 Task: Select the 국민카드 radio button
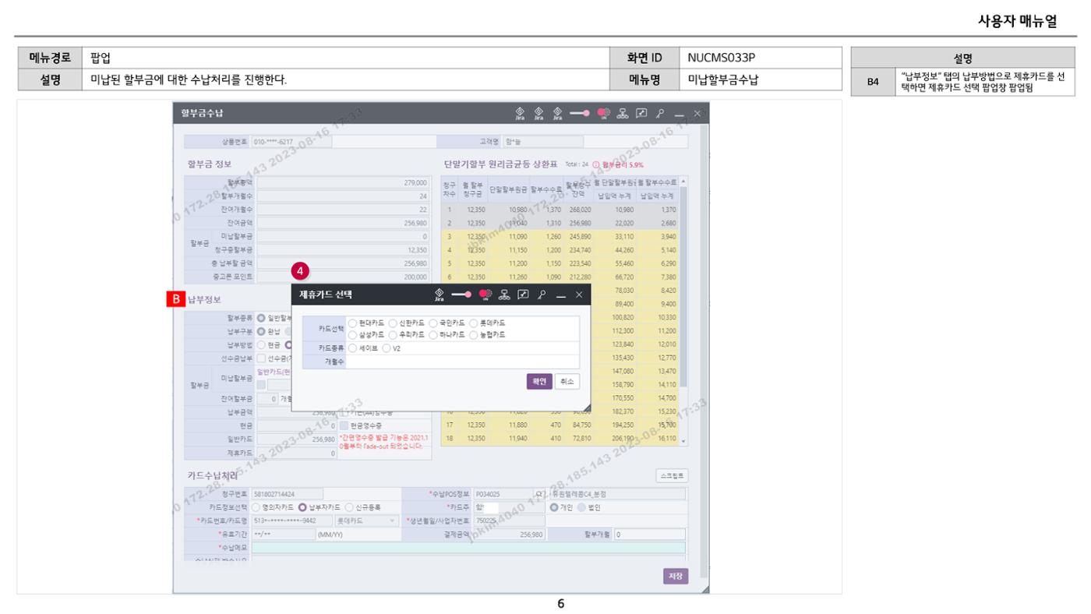[433, 323]
